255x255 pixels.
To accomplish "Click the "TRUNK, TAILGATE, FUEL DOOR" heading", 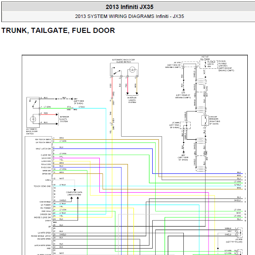I will click(x=58, y=30).
